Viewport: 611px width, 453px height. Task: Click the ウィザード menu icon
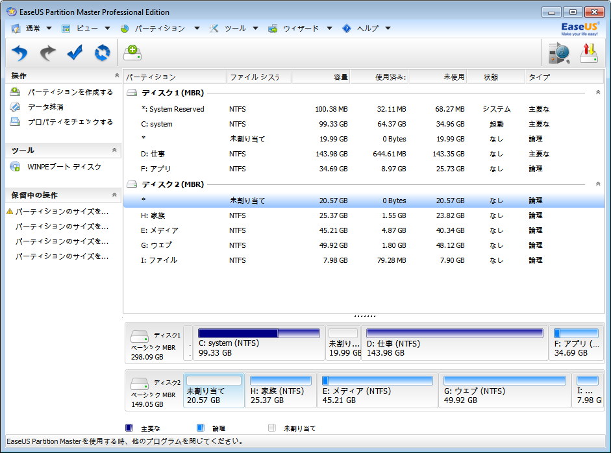[x=273, y=29]
